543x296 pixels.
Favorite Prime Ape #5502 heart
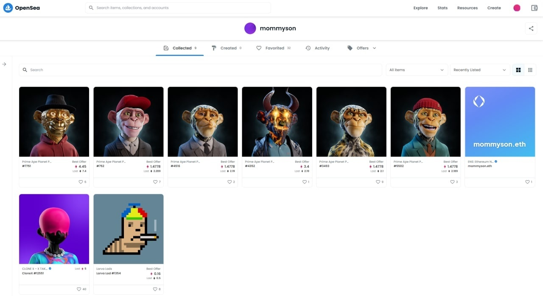pyautogui.click(x=452, y=182)
